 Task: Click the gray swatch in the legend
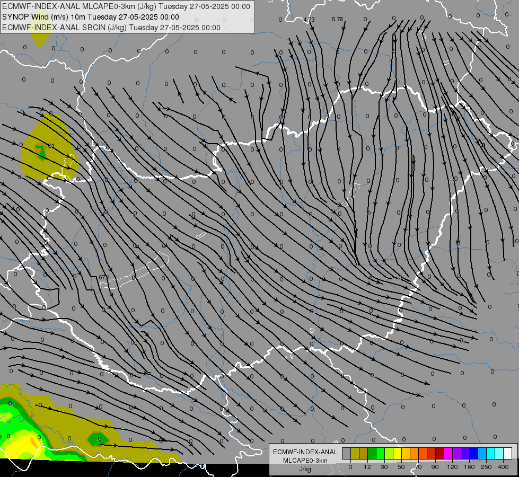[x=347, y=454]
